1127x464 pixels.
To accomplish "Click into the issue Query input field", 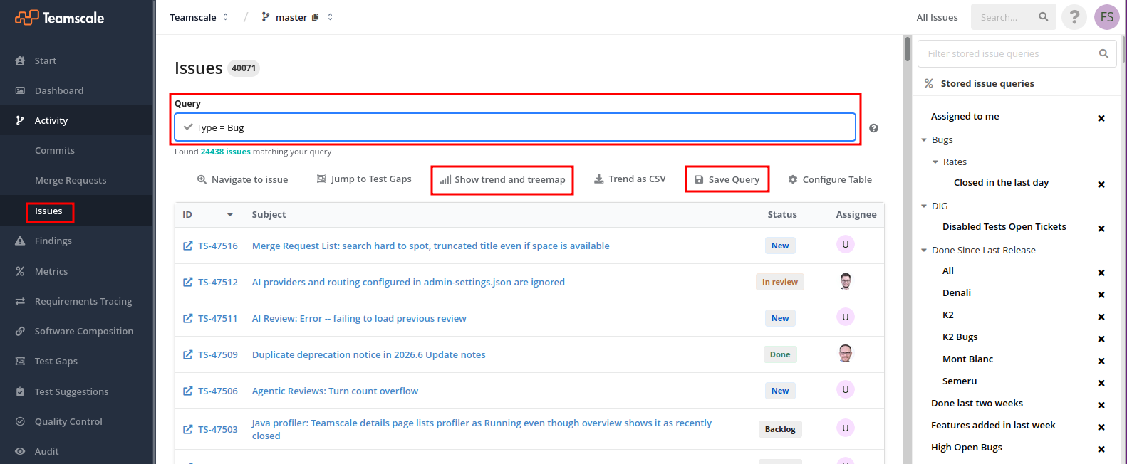I will pyautogui.click(x=515, y=127).
